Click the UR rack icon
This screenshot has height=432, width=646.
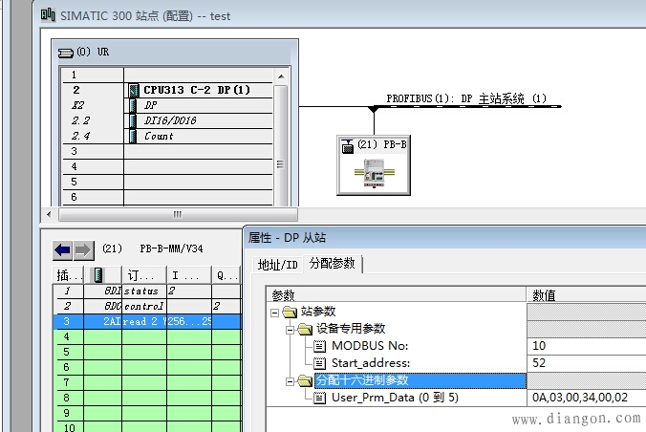66,53
